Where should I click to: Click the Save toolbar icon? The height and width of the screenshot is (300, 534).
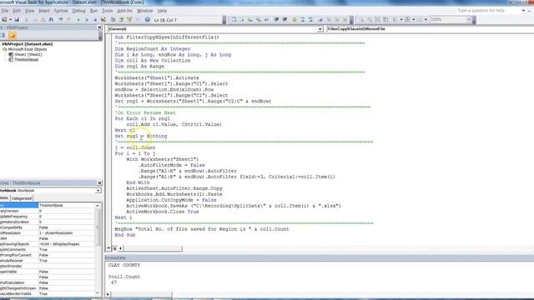[x=17, y=20]
